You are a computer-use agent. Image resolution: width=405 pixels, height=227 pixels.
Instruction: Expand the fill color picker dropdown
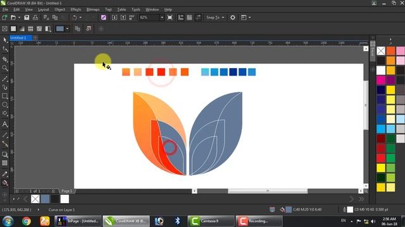(x=67, y=28)
